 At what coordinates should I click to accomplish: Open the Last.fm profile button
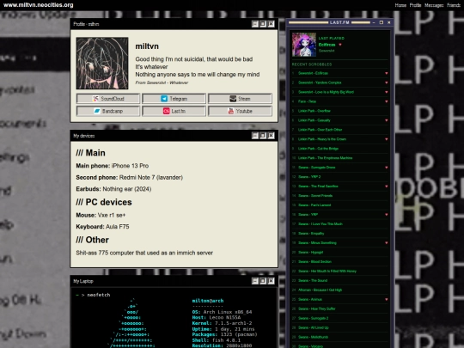point(174,111)
